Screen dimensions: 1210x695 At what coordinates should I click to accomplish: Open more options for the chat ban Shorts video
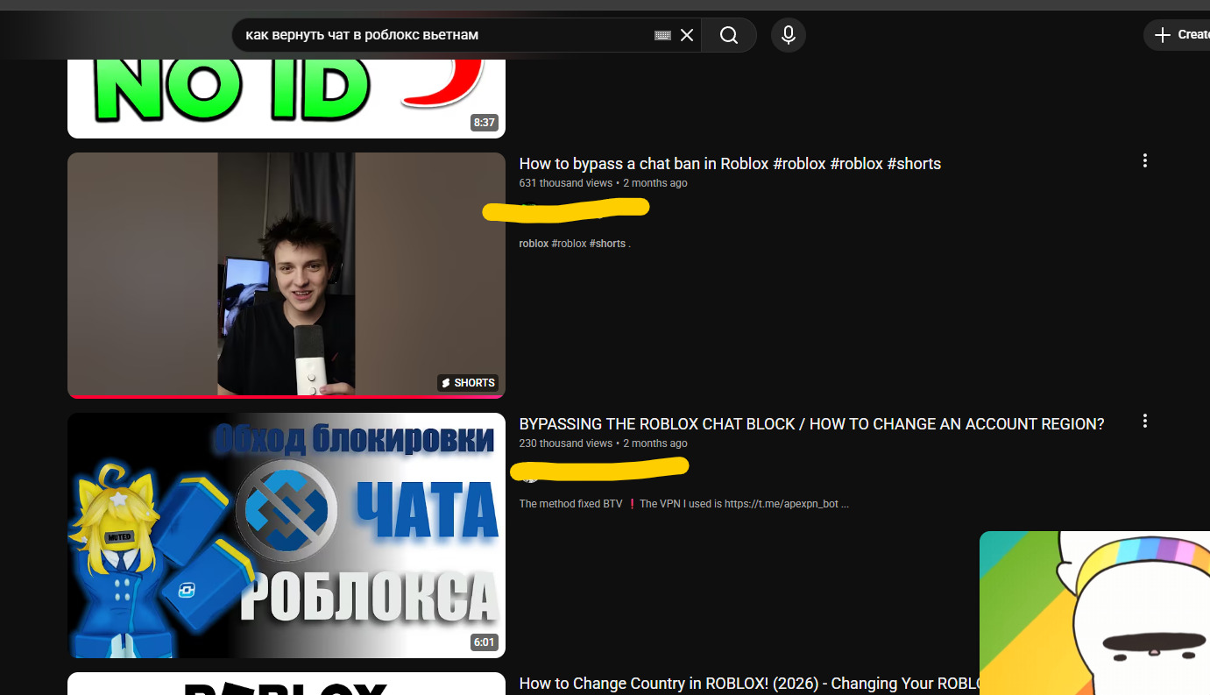[x=1144, y=160]
